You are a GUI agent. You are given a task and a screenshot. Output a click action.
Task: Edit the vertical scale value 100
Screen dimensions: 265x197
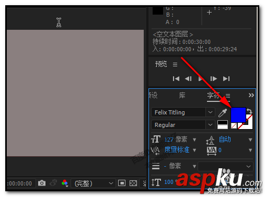(169, 182)
